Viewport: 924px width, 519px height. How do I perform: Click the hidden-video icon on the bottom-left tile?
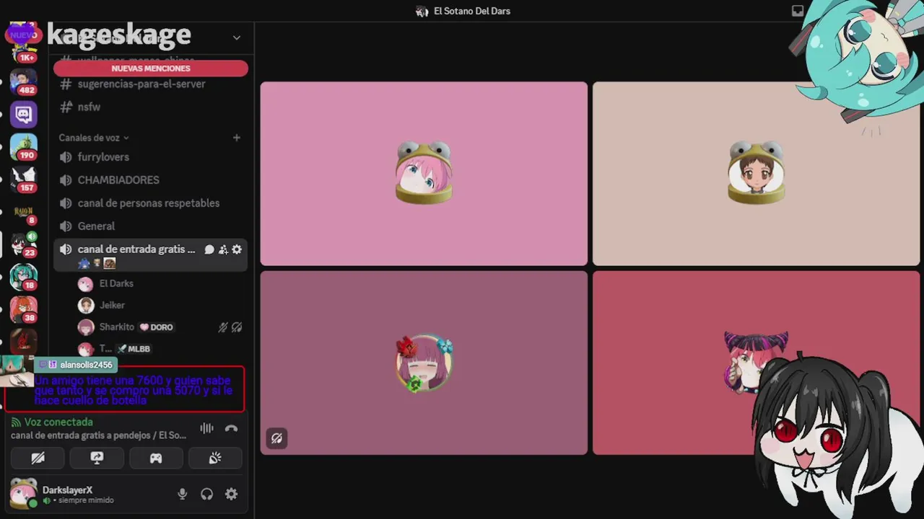pyautogui.click(x=276, y=438)
